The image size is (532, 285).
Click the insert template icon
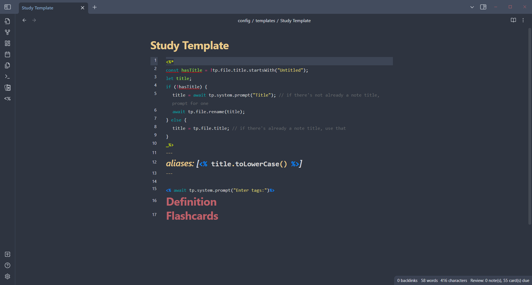pos(7,66)
